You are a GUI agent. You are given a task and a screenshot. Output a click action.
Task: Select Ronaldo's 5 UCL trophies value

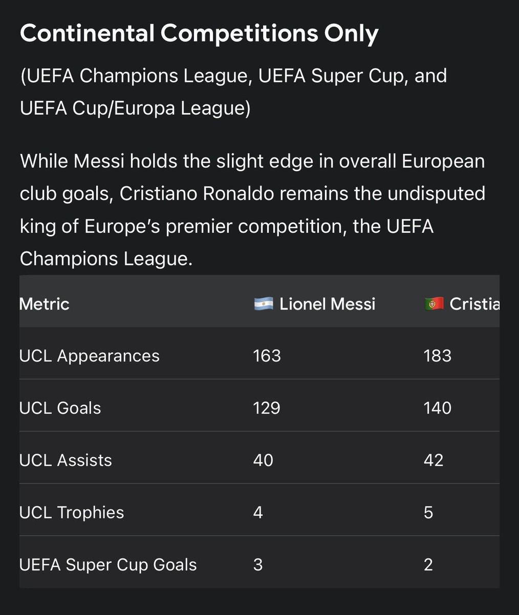428,512
